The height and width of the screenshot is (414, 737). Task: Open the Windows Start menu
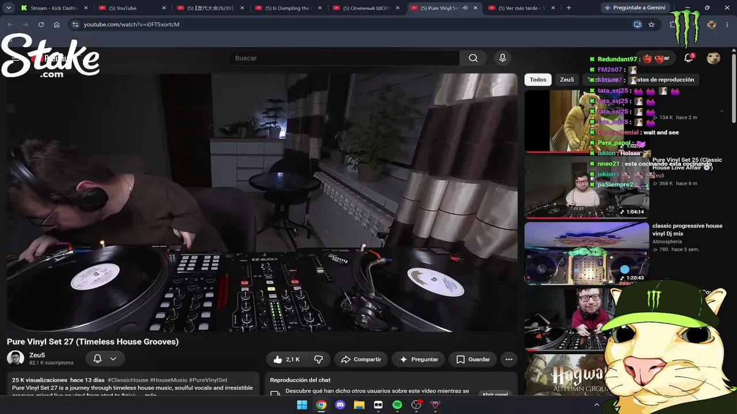coord(302,405)
